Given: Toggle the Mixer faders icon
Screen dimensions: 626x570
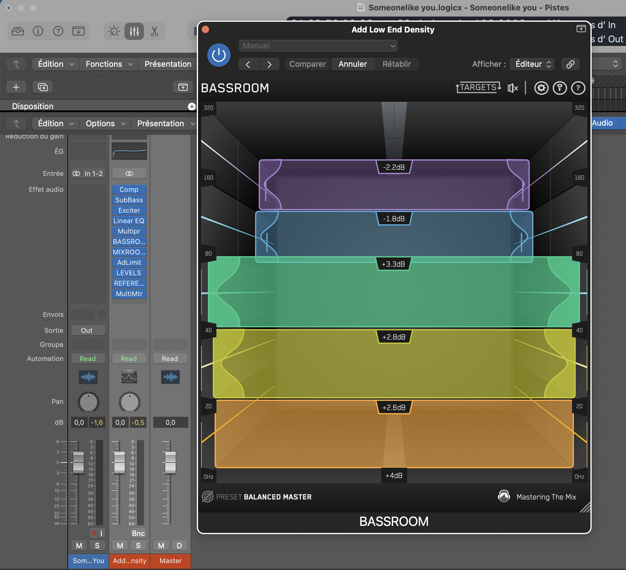Looking at the screenshot, I should click(x=134, y=31).
